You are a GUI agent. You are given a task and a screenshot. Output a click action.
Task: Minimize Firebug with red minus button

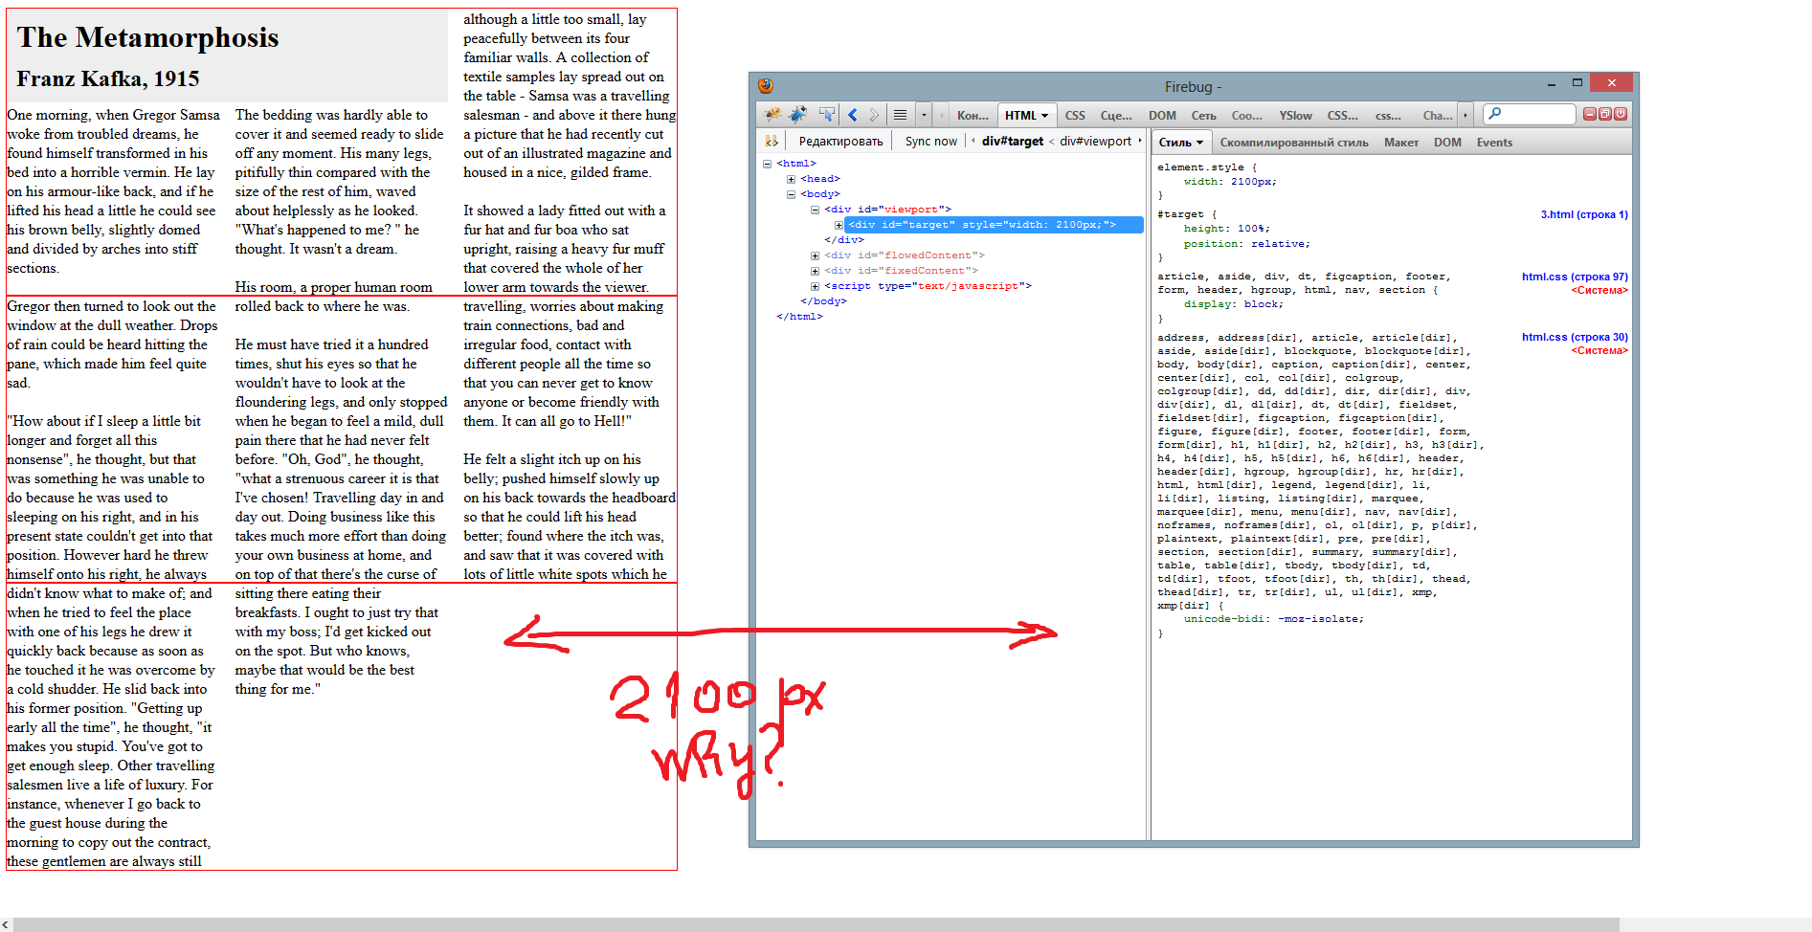pos(1589,114)
